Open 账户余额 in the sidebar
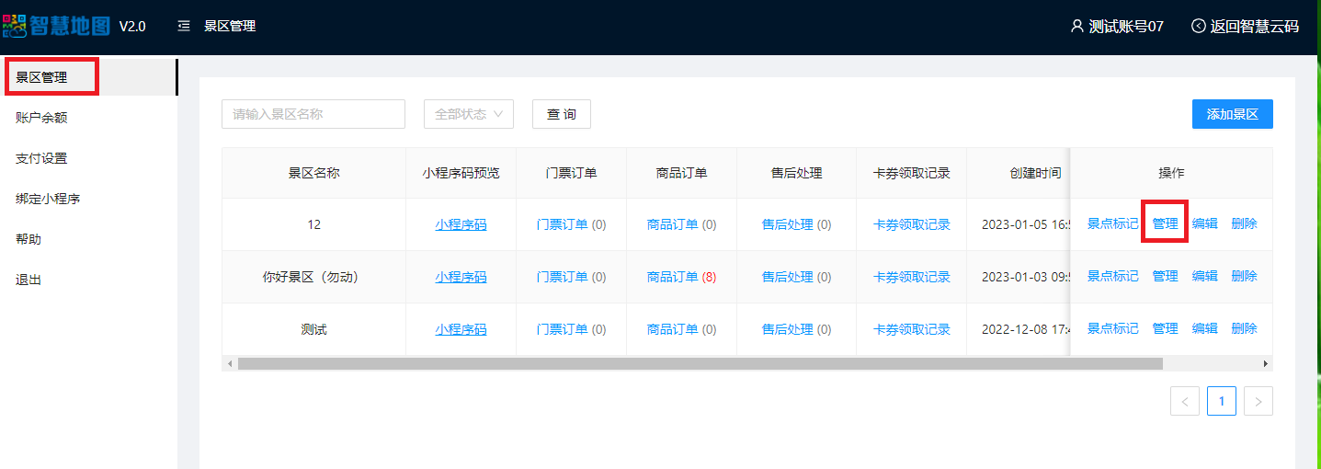 (x=41, y=118)
